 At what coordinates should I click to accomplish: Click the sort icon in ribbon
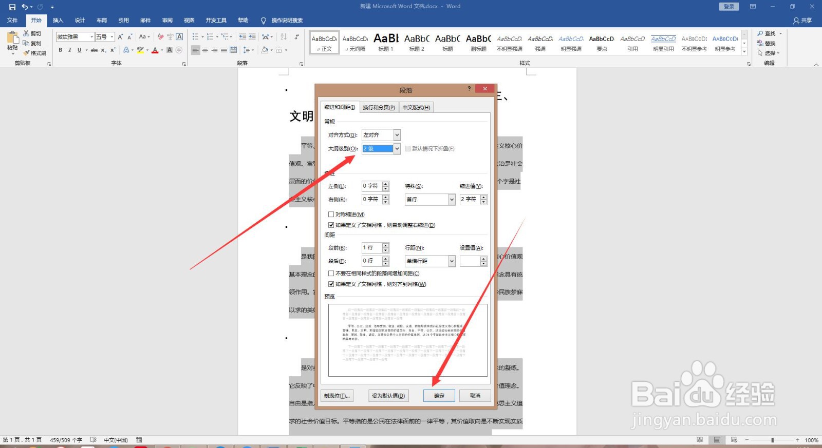click(x=283, y=37)
